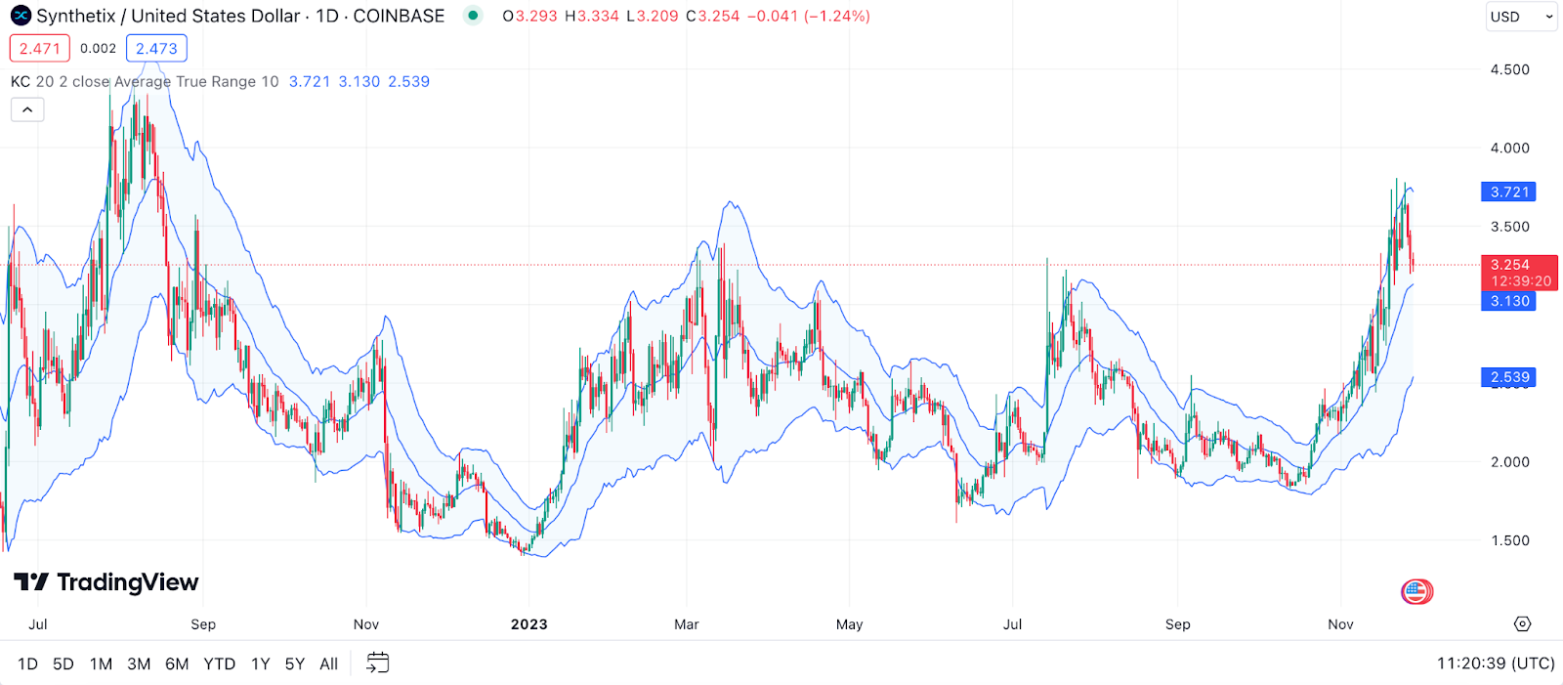Click the 3.130 basis price label
The image size is (1563, 685).
coord(1508,301)
